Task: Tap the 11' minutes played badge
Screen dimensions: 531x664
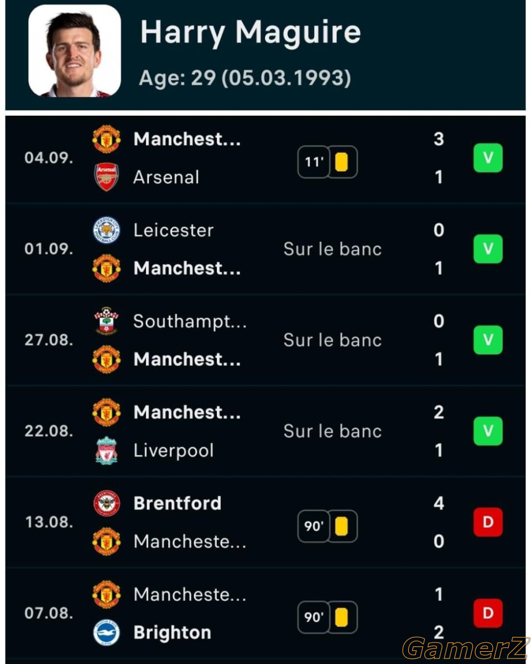Action: (x=314, y=162)
